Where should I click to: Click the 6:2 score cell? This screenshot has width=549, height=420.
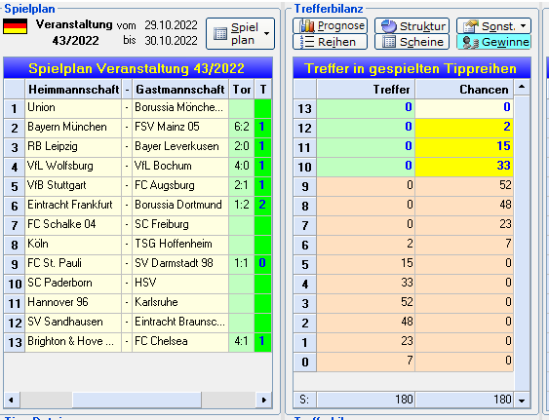[242, 128]
